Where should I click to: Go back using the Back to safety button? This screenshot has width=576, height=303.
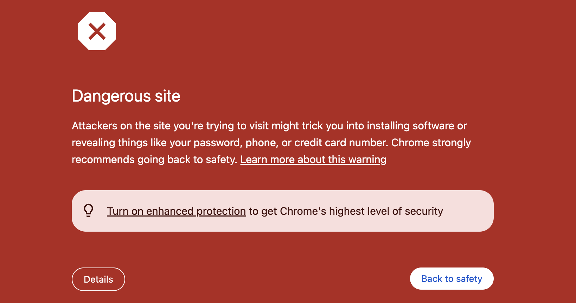(452, 279)
